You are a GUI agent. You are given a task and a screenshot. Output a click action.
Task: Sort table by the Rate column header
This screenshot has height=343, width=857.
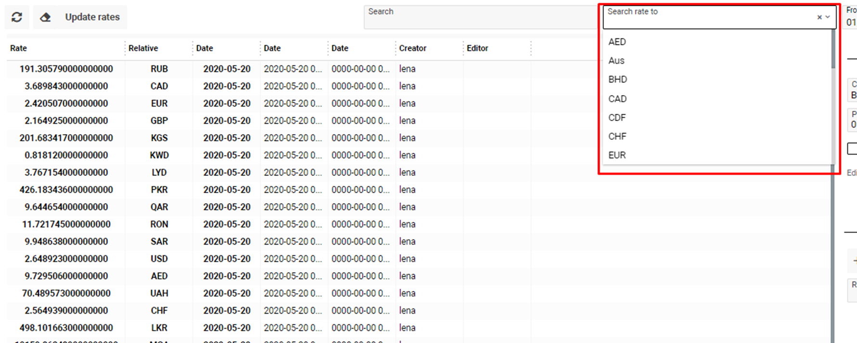(x=18, y=48)
